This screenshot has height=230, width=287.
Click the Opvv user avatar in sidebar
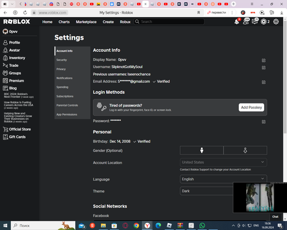(5, 32)
